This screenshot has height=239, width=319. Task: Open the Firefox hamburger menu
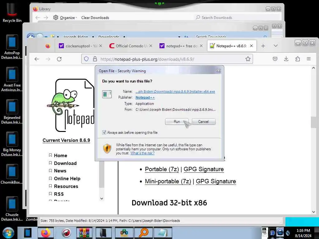click(309, 59)
